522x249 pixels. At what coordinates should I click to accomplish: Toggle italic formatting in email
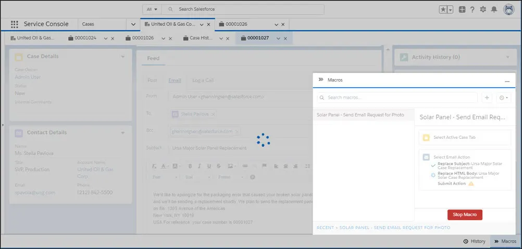pyautogui.click(x=200, y=166)
